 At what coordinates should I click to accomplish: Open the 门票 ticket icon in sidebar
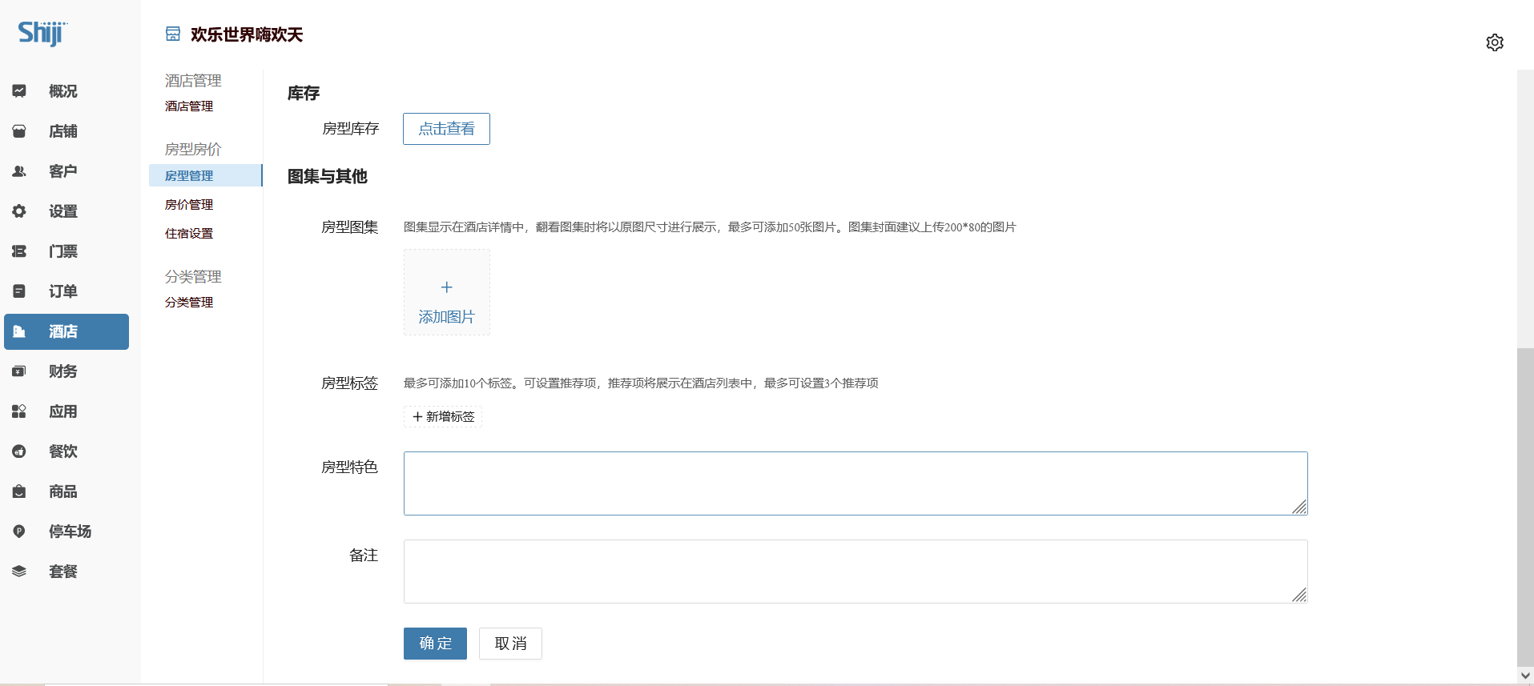click(19, 251)
